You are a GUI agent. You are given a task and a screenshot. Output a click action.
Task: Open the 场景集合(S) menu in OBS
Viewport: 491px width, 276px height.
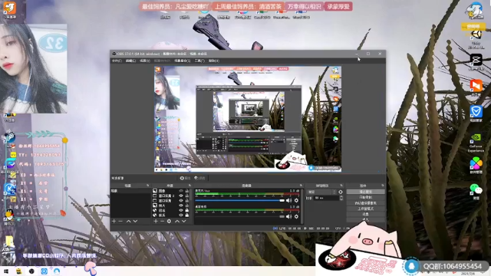click(x=183, y=61)
